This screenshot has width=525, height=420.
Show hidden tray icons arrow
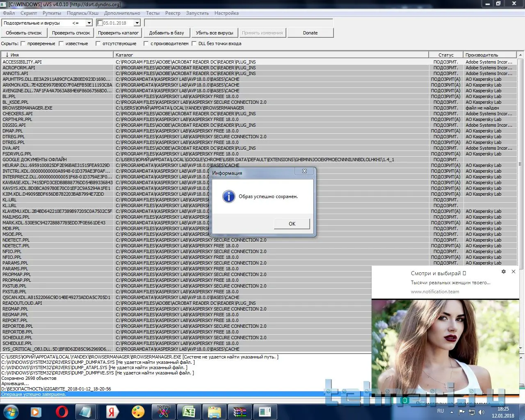pyautogui.click(x=452, y=412)
